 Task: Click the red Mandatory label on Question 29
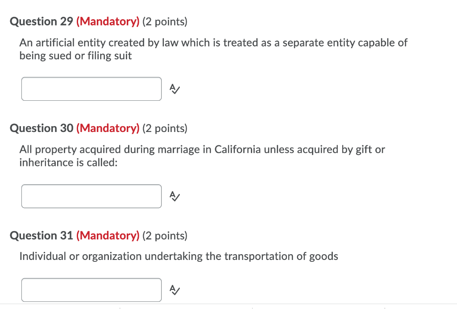click(x=108, y=21)
